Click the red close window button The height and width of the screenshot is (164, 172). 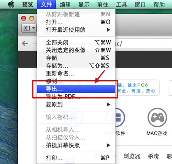coord(24,18)
